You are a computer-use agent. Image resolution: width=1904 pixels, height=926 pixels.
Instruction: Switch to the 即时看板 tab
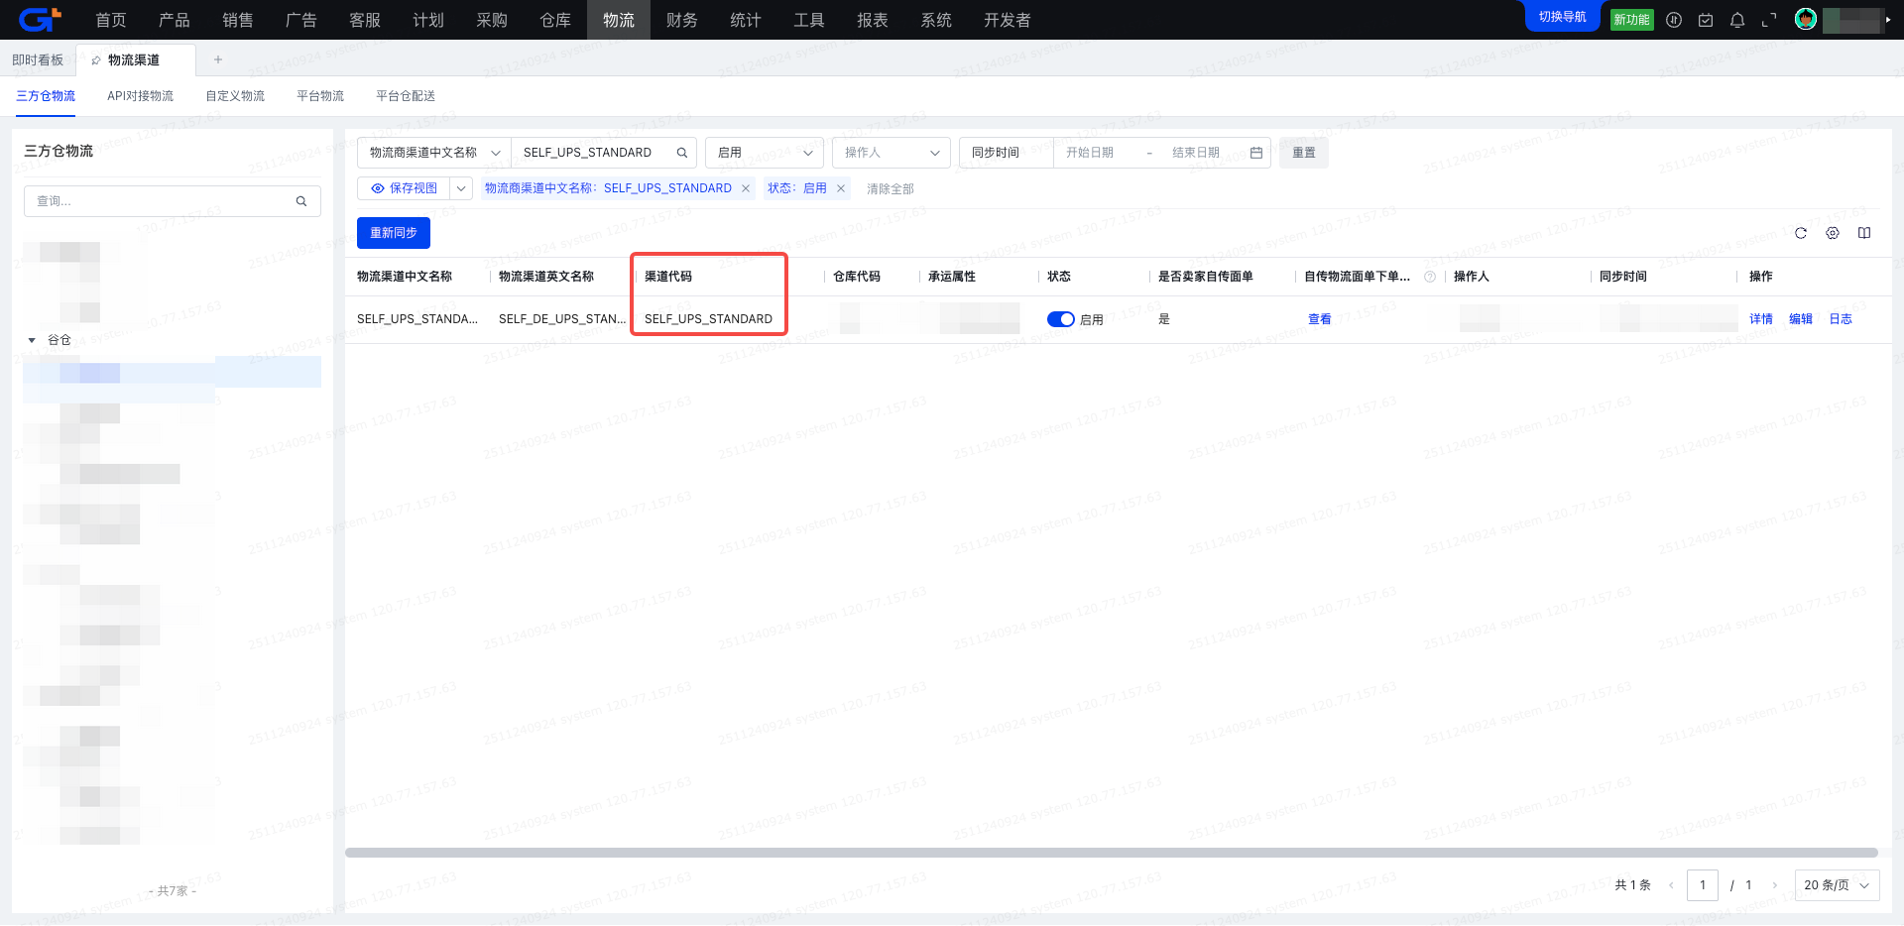(x=38, y=60)
